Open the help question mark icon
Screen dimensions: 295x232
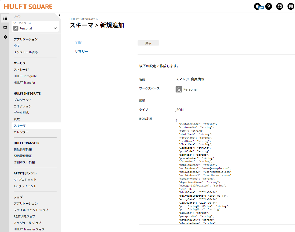point(268,6)
